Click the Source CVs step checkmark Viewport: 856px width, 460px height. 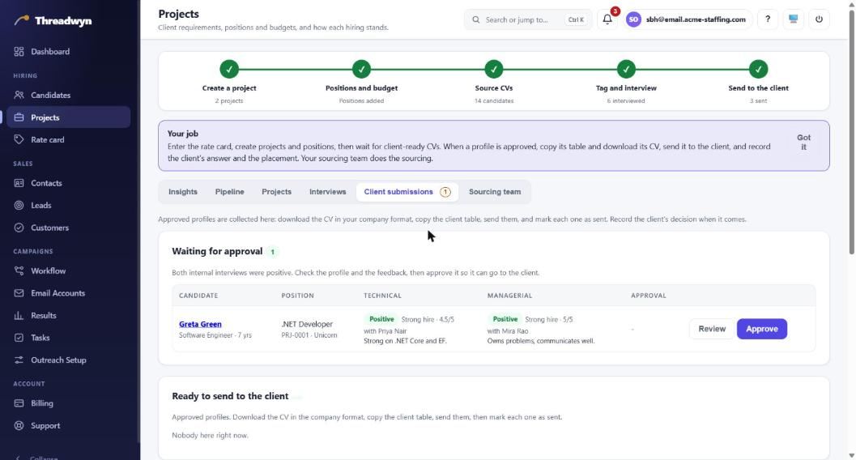(493, 70)
